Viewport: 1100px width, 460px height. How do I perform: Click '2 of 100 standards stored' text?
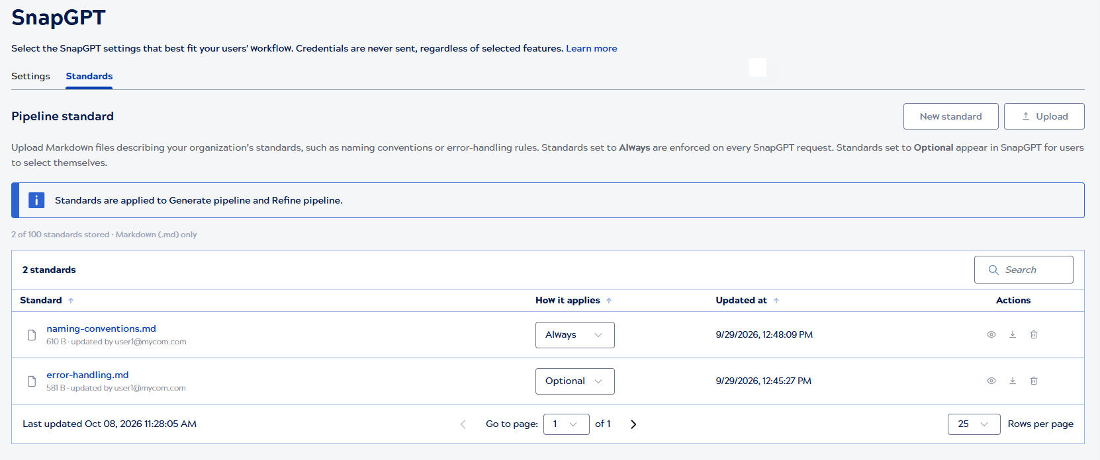[60, 235]
